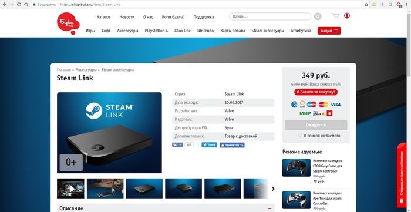The image size is (411, 212).
Task: Select the second gallery thumbnail with controller
Action: [x=105, y=189]
